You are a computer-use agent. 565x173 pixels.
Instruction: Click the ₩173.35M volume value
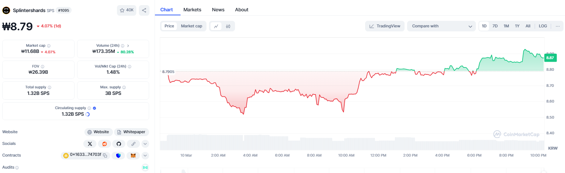point(103,51)
